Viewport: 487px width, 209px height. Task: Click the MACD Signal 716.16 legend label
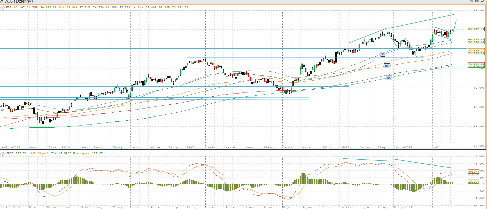click(x=45, y=153)
